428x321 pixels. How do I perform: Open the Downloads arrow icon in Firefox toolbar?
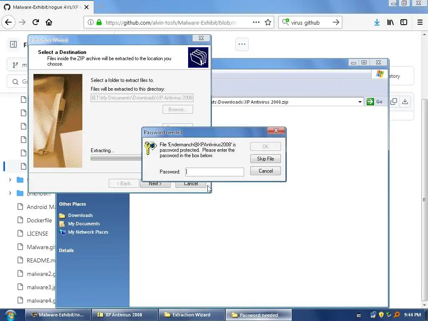point(377,23)
